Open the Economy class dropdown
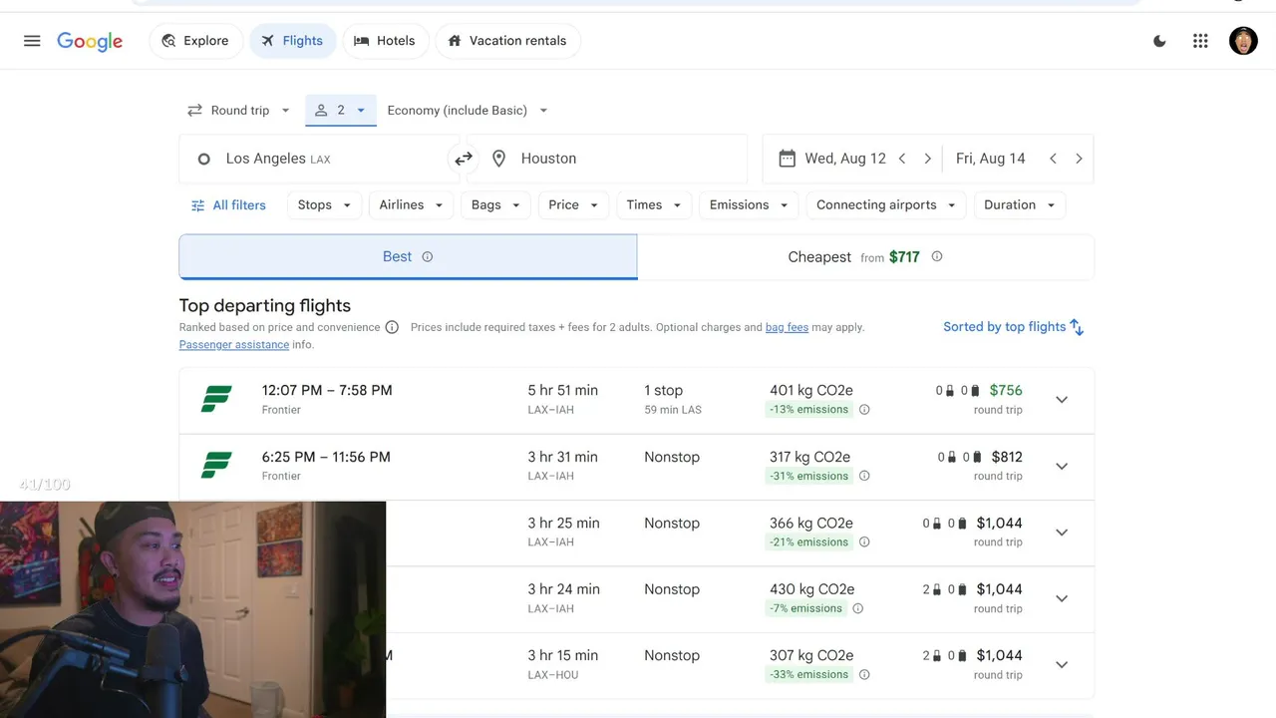 (x=468, y=111)
